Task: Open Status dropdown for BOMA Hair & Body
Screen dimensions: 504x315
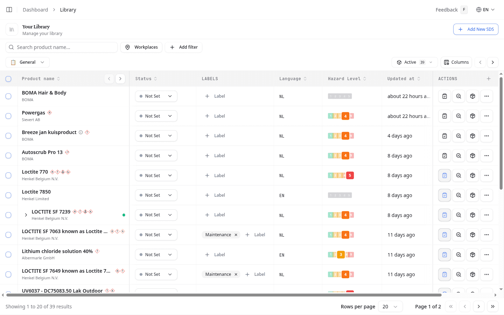Action: (156, 96)
